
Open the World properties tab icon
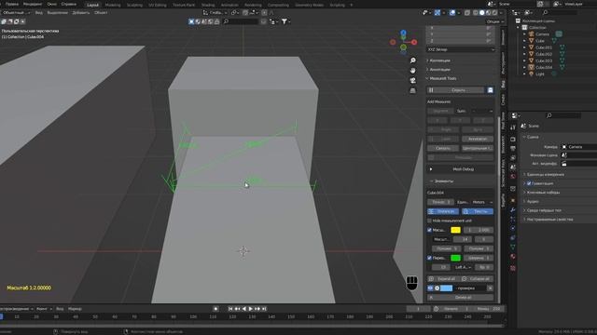coord(513,177)
